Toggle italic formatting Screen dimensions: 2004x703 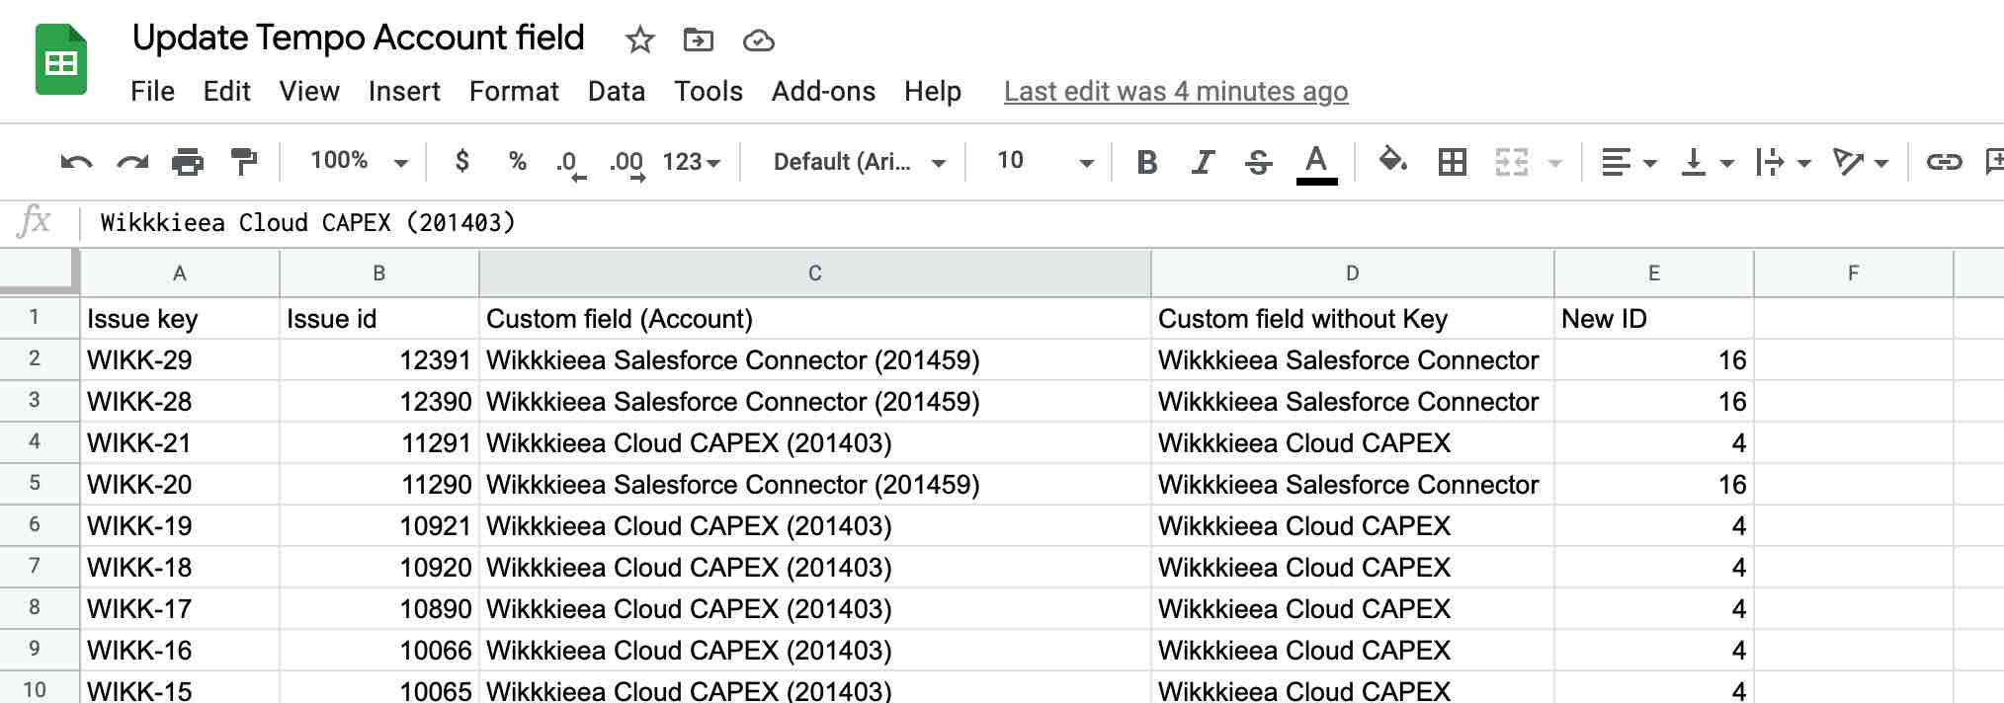point(1203,161)
